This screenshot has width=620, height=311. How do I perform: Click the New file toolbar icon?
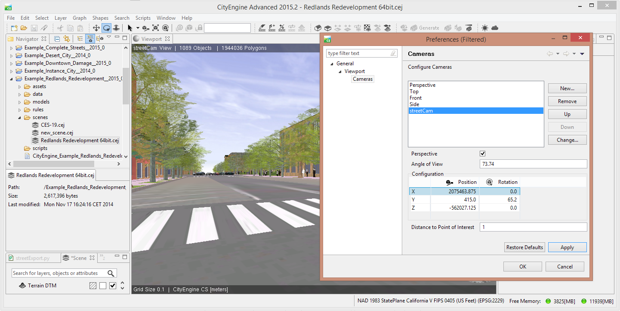(x=14, y=28)
